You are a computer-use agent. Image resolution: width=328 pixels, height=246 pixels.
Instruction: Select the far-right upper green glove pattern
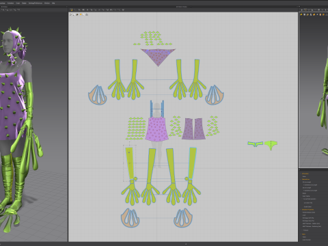click(197, 80)
